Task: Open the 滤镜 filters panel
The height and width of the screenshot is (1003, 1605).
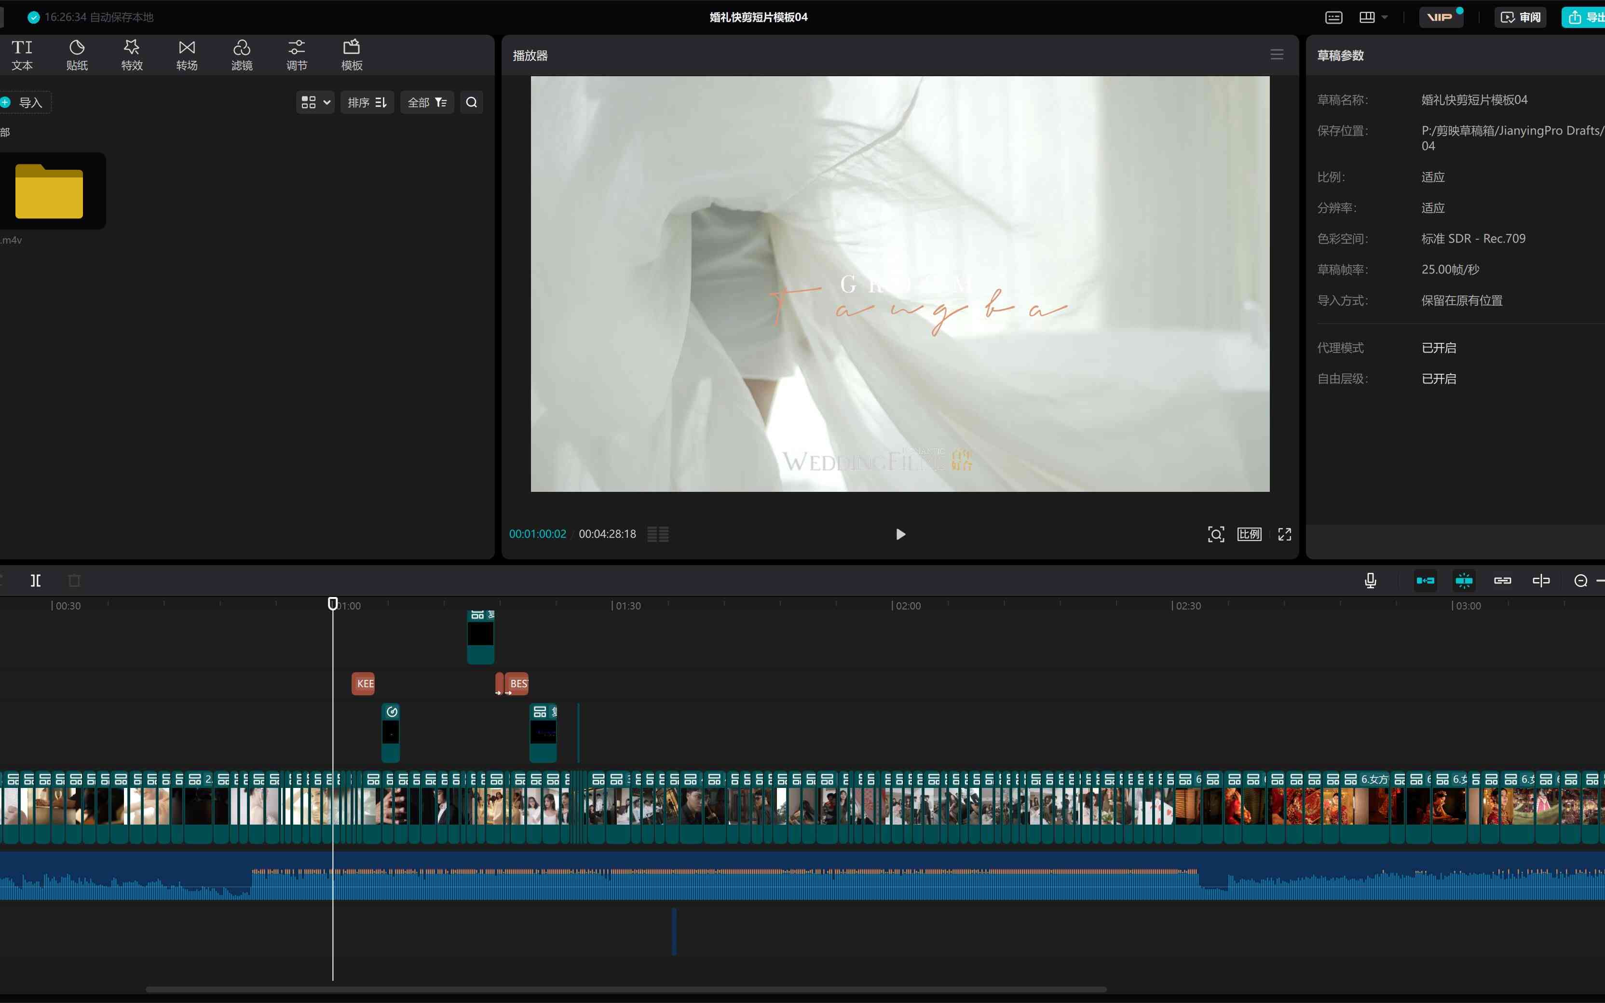Action: [x=242, y=55]
